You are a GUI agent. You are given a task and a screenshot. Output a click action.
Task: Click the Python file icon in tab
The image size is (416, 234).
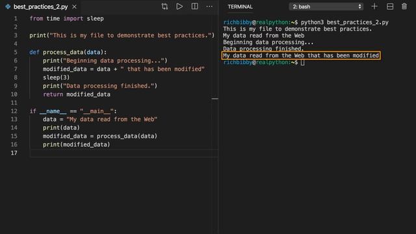click(8, 6)
